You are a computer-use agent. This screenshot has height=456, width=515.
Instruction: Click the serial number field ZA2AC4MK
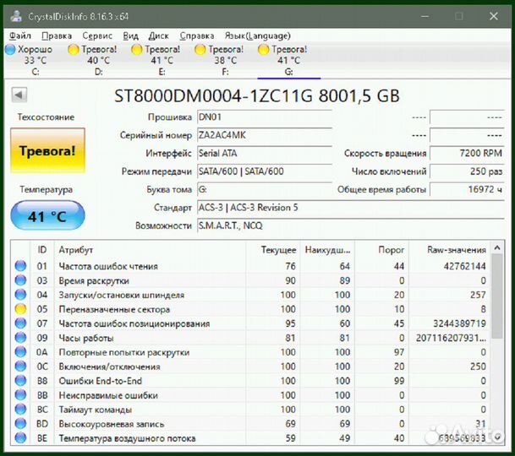click(x=265, y=135)
